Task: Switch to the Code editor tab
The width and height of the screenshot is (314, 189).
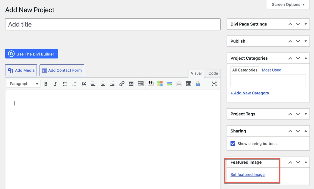Action: pos(213,73)
